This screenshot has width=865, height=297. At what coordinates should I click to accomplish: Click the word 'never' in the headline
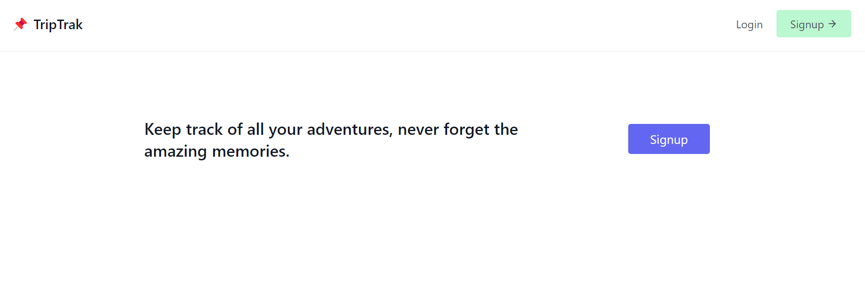coord(418,130)
